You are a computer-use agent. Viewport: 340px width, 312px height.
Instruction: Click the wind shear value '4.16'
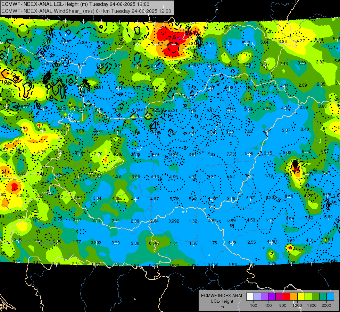[135, 199]
